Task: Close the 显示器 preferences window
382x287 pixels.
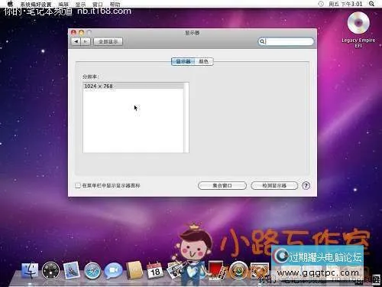Action: [74, 33]
